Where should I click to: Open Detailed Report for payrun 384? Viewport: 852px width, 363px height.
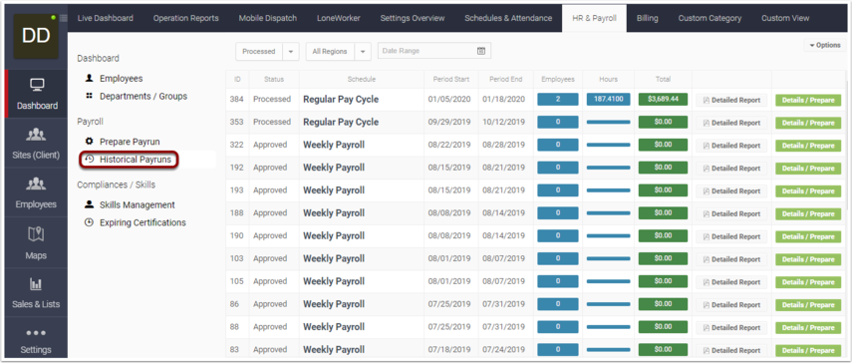point(731,100)
